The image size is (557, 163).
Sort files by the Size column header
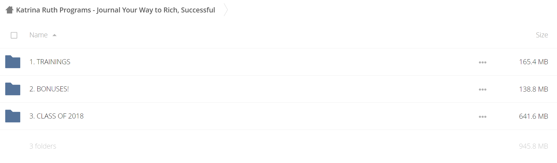(x=542, y=35)
